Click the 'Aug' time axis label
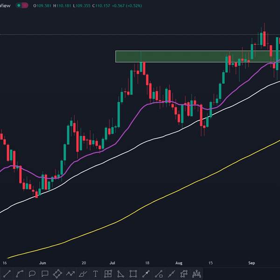 coord(179,263)
